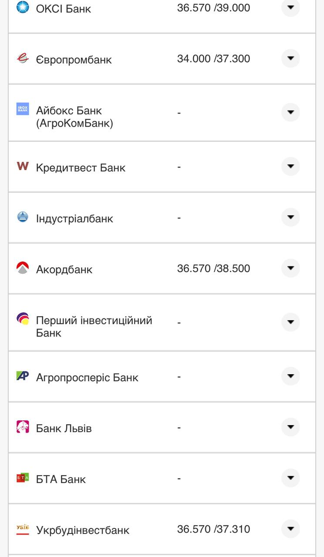Viewport: 324px width, 557px height.
Task: Click the green БТА Банк logo
Action: [22, 478]
